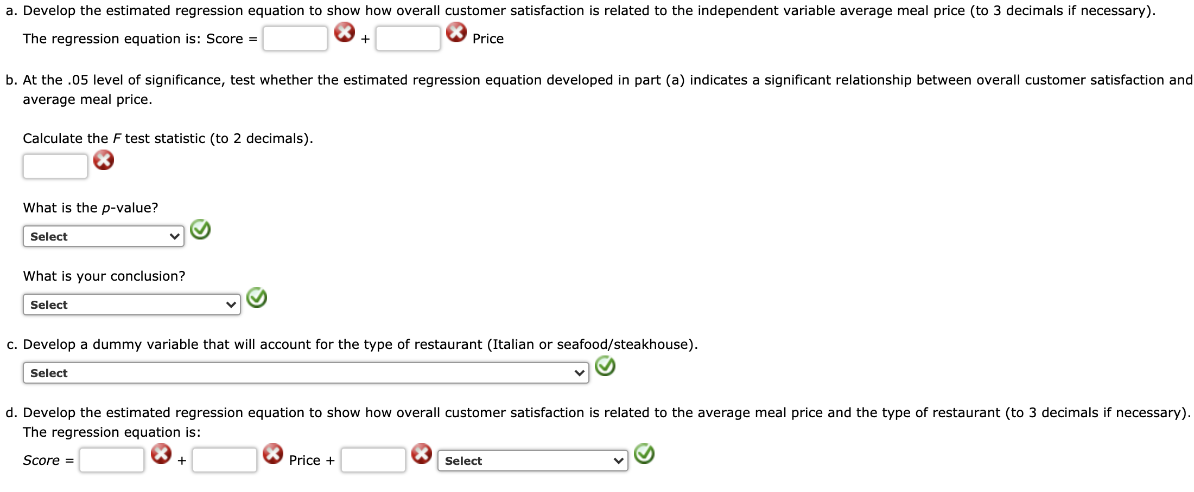Click the dummy coefficient box before Select

tap(373, 460)
